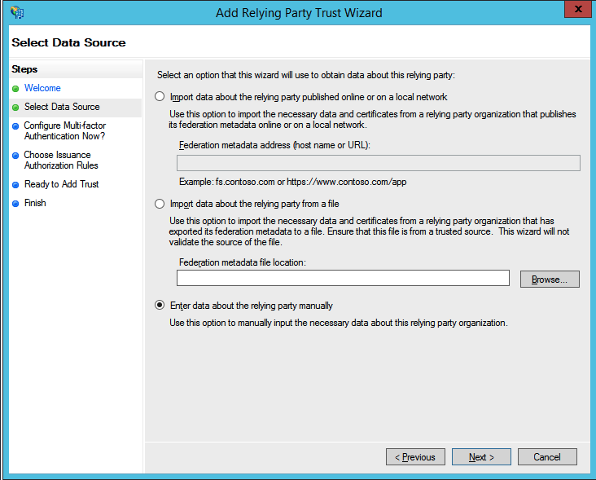Go to the Select Data Source step
Image resolution: width=596 pixels, height=480 pixels.
(62, 107)
